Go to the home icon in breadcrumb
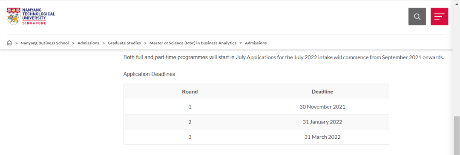460x155 pixels. (9, 43)
